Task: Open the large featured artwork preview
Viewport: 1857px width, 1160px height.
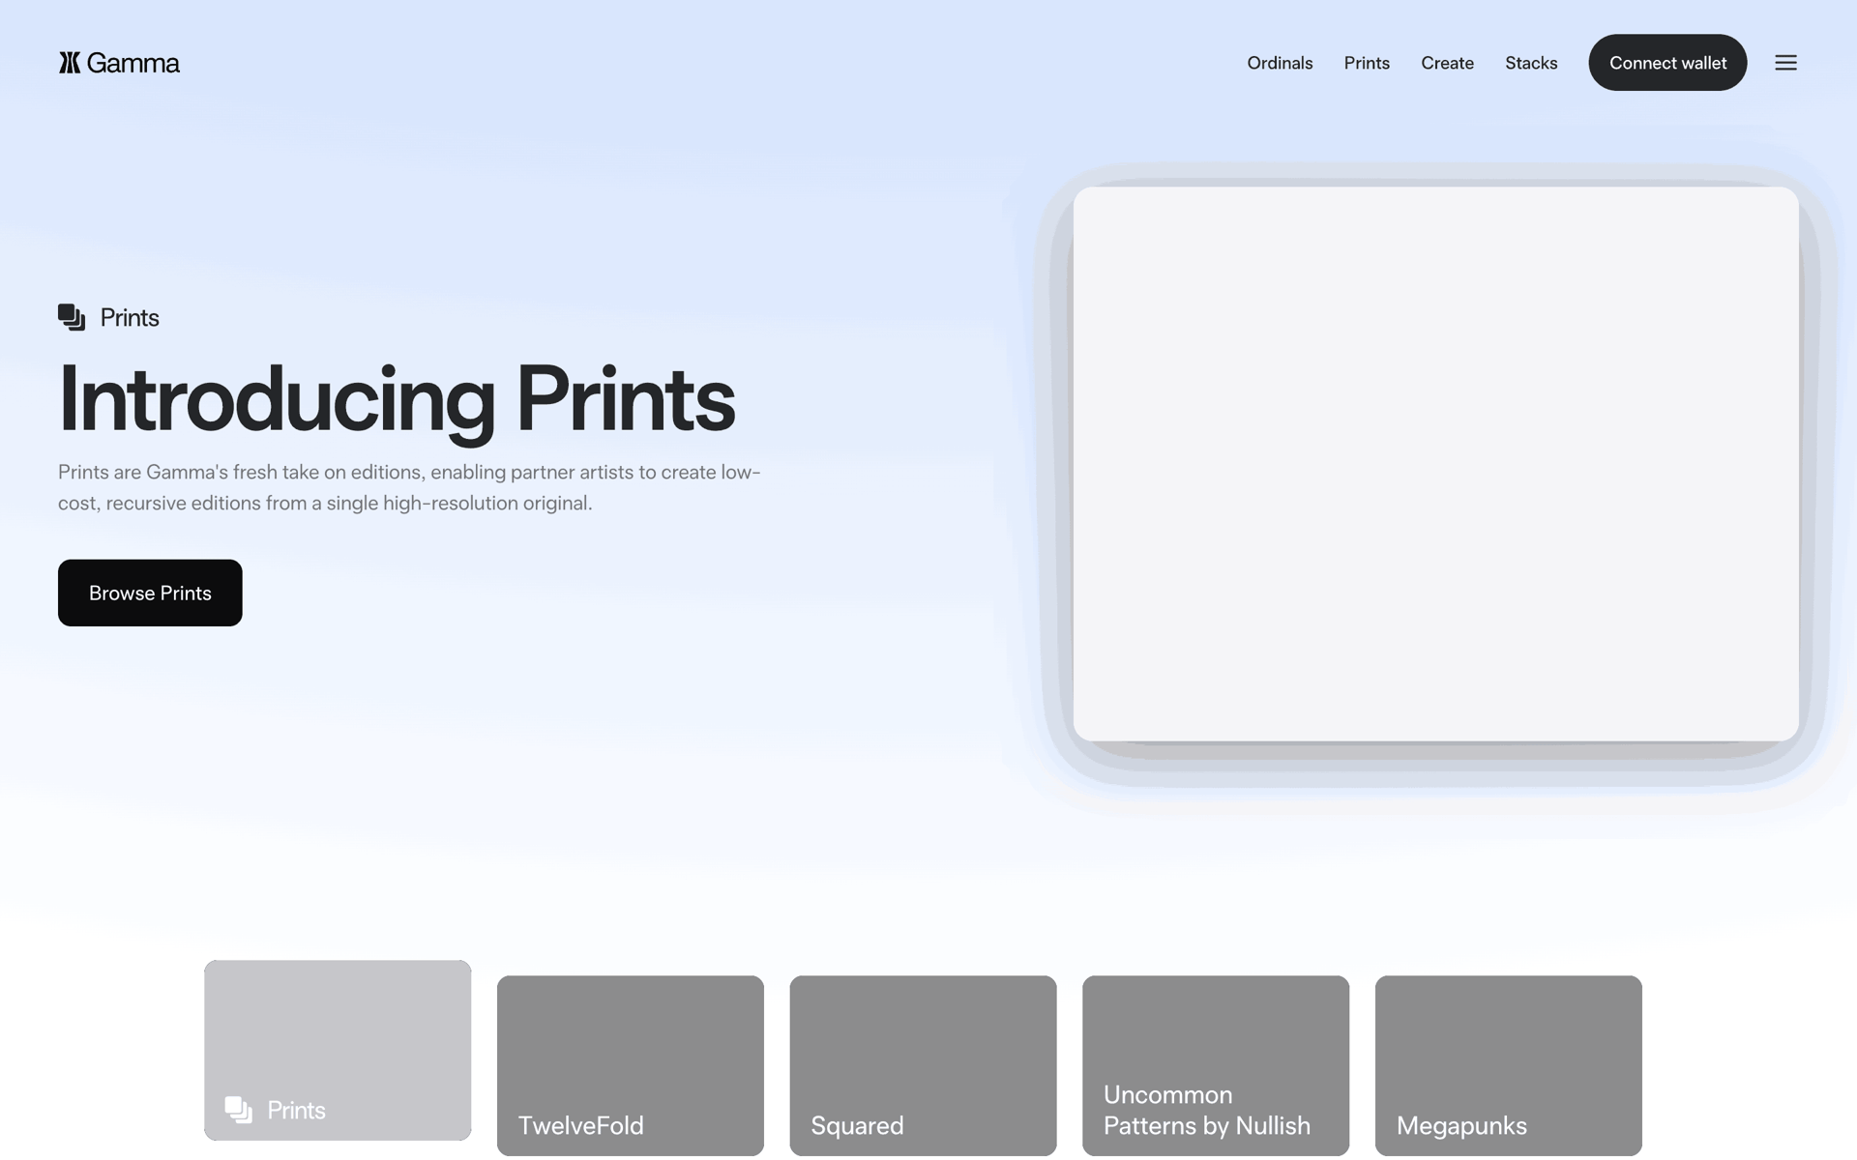Action: pyautogui.click(x=1435, y=464)
